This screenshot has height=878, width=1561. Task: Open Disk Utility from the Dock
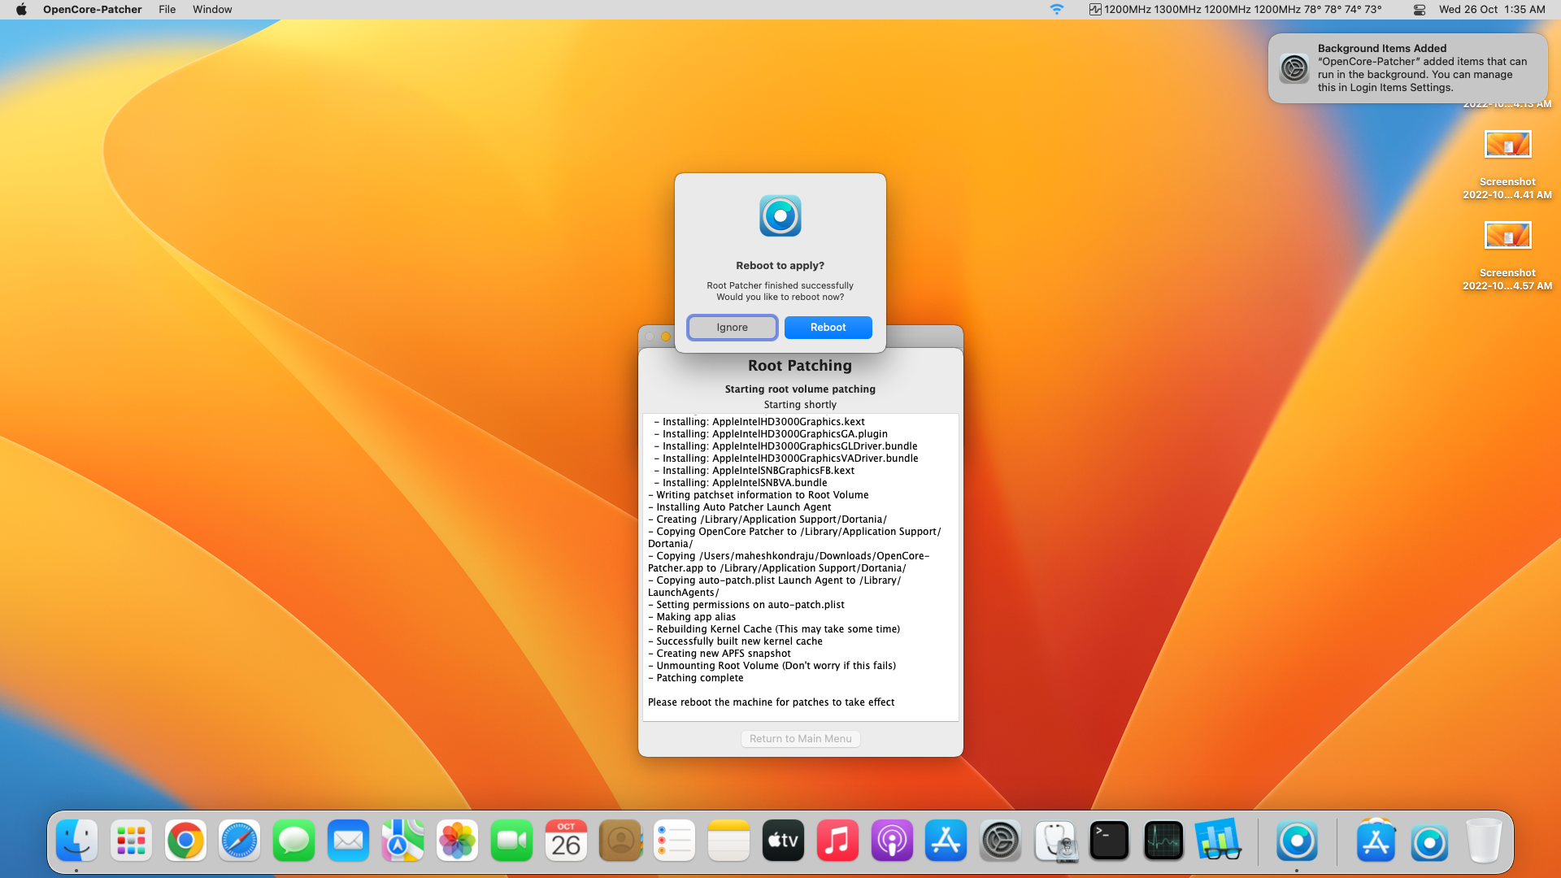click(1055, 841)
